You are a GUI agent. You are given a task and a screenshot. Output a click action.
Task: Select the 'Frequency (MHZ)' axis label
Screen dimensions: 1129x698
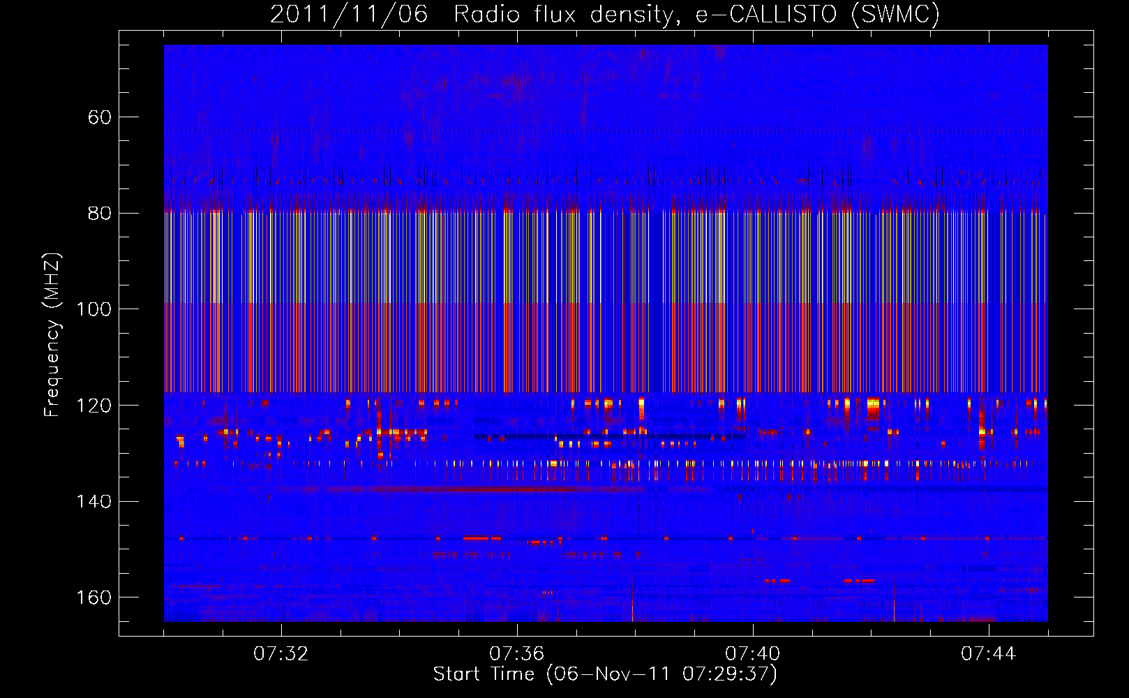52,334
